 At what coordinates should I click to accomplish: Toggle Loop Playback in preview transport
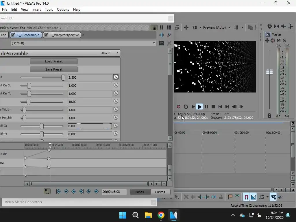point(186,107)
